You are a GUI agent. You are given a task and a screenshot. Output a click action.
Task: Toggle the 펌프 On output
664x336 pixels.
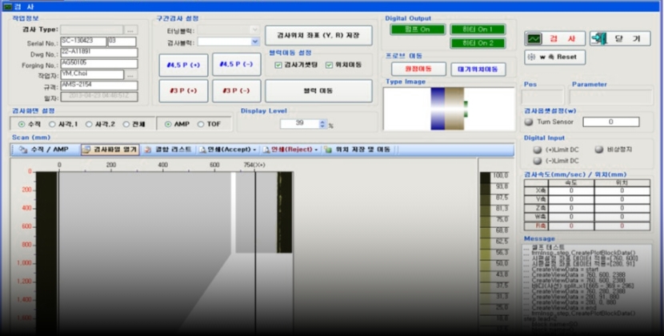[418, 30]
